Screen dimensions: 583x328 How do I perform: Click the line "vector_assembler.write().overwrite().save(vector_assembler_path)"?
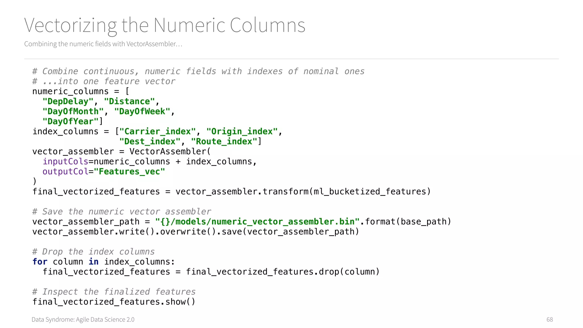[196, 231]
